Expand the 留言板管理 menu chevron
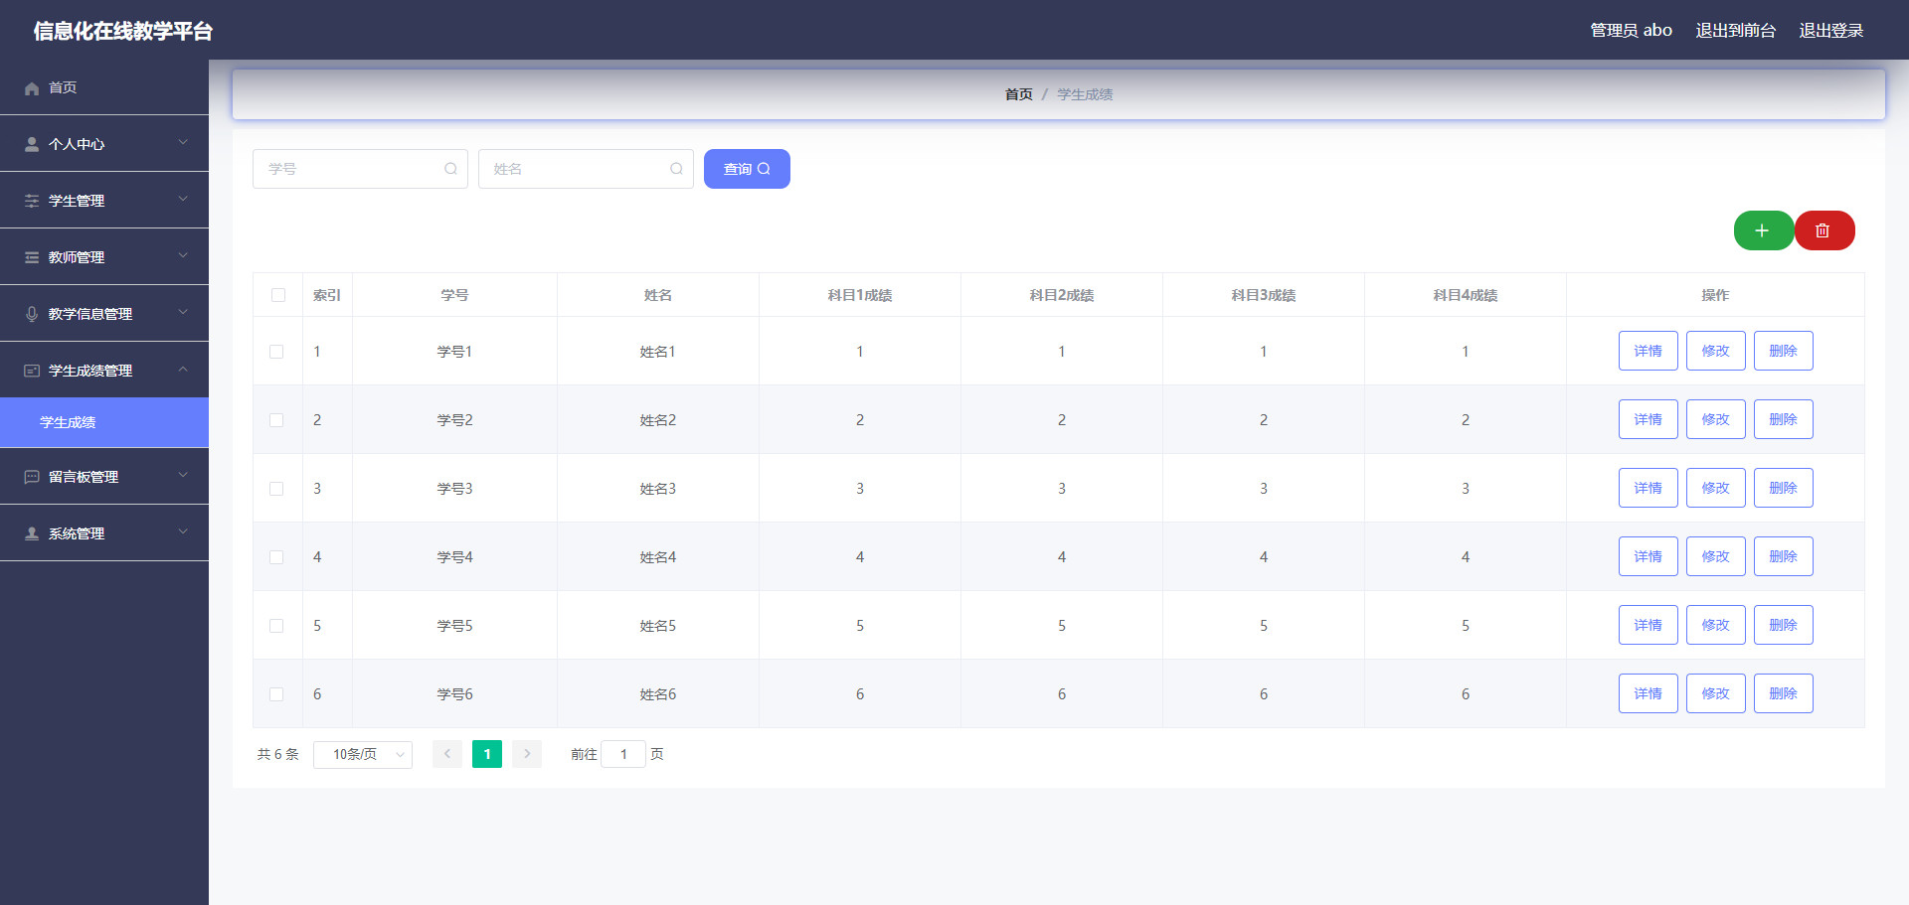 pyautogui.click(x=183, y=476)
